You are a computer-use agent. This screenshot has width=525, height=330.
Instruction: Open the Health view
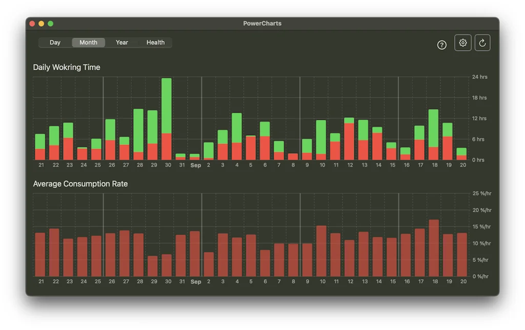(155, 43)
